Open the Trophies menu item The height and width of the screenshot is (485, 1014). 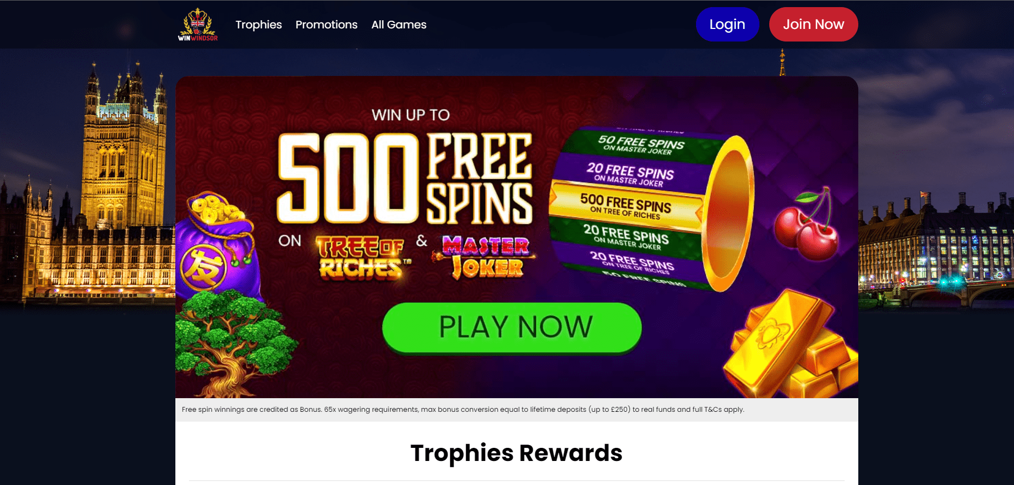tap(258, 25)
